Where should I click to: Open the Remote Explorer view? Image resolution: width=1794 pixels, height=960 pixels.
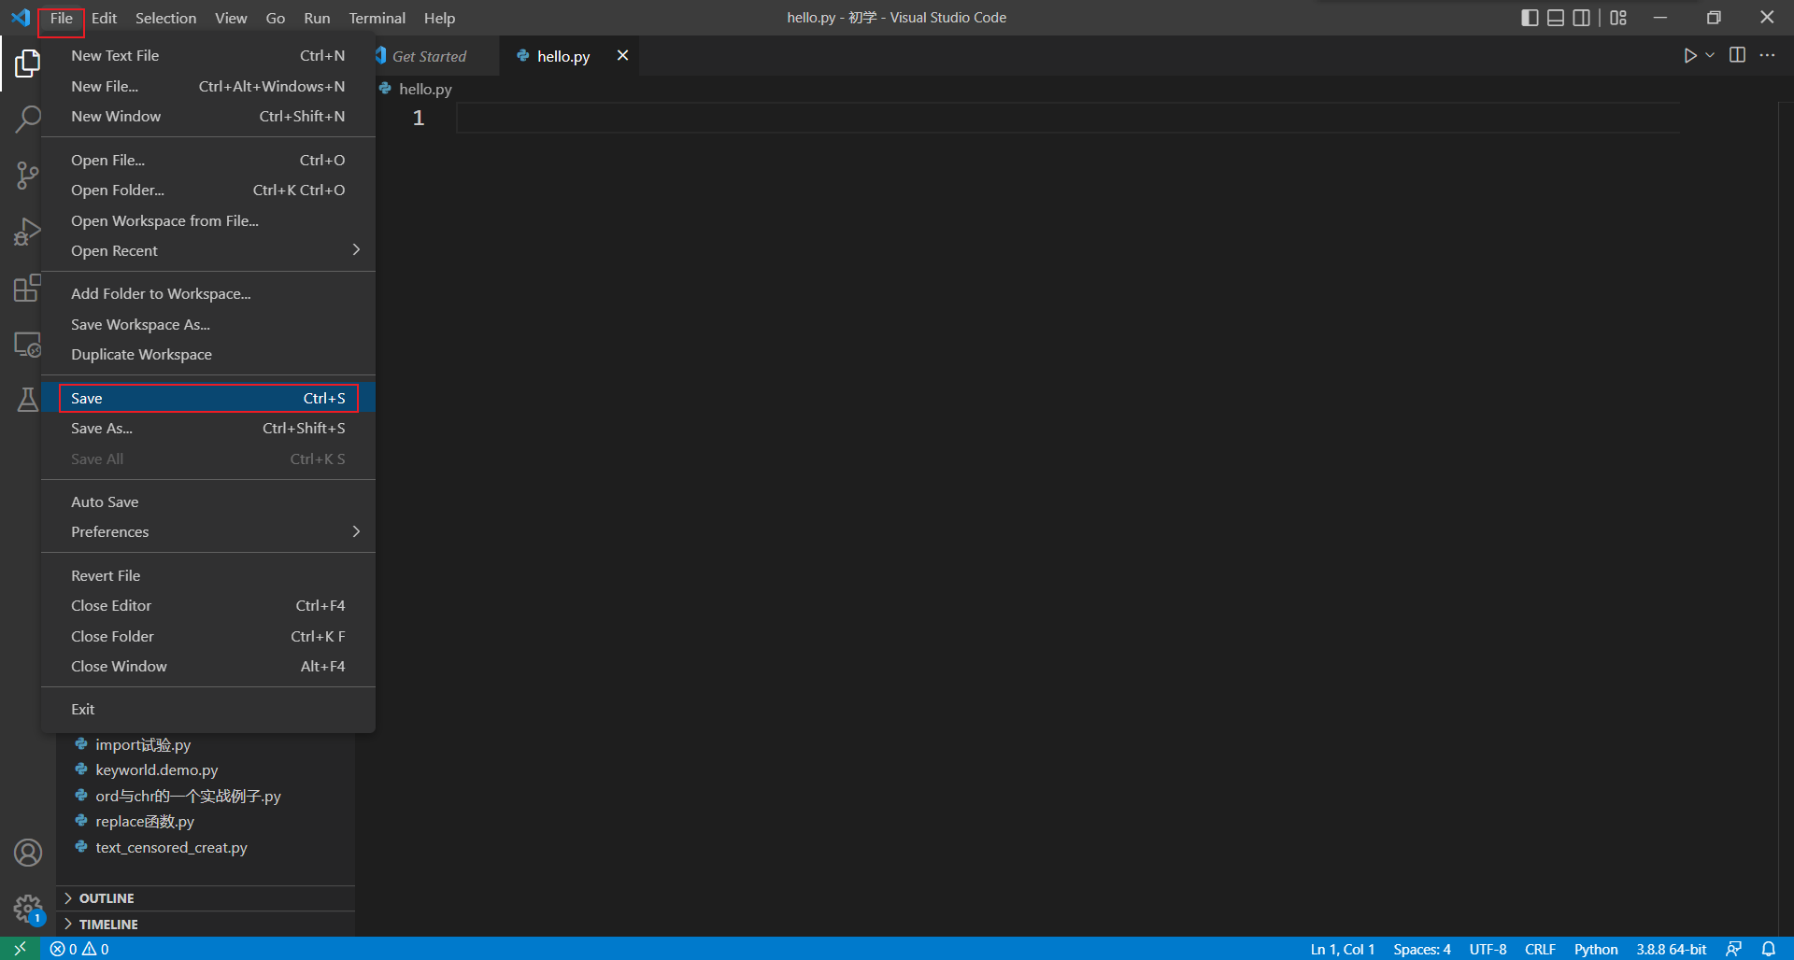(28, 344)
